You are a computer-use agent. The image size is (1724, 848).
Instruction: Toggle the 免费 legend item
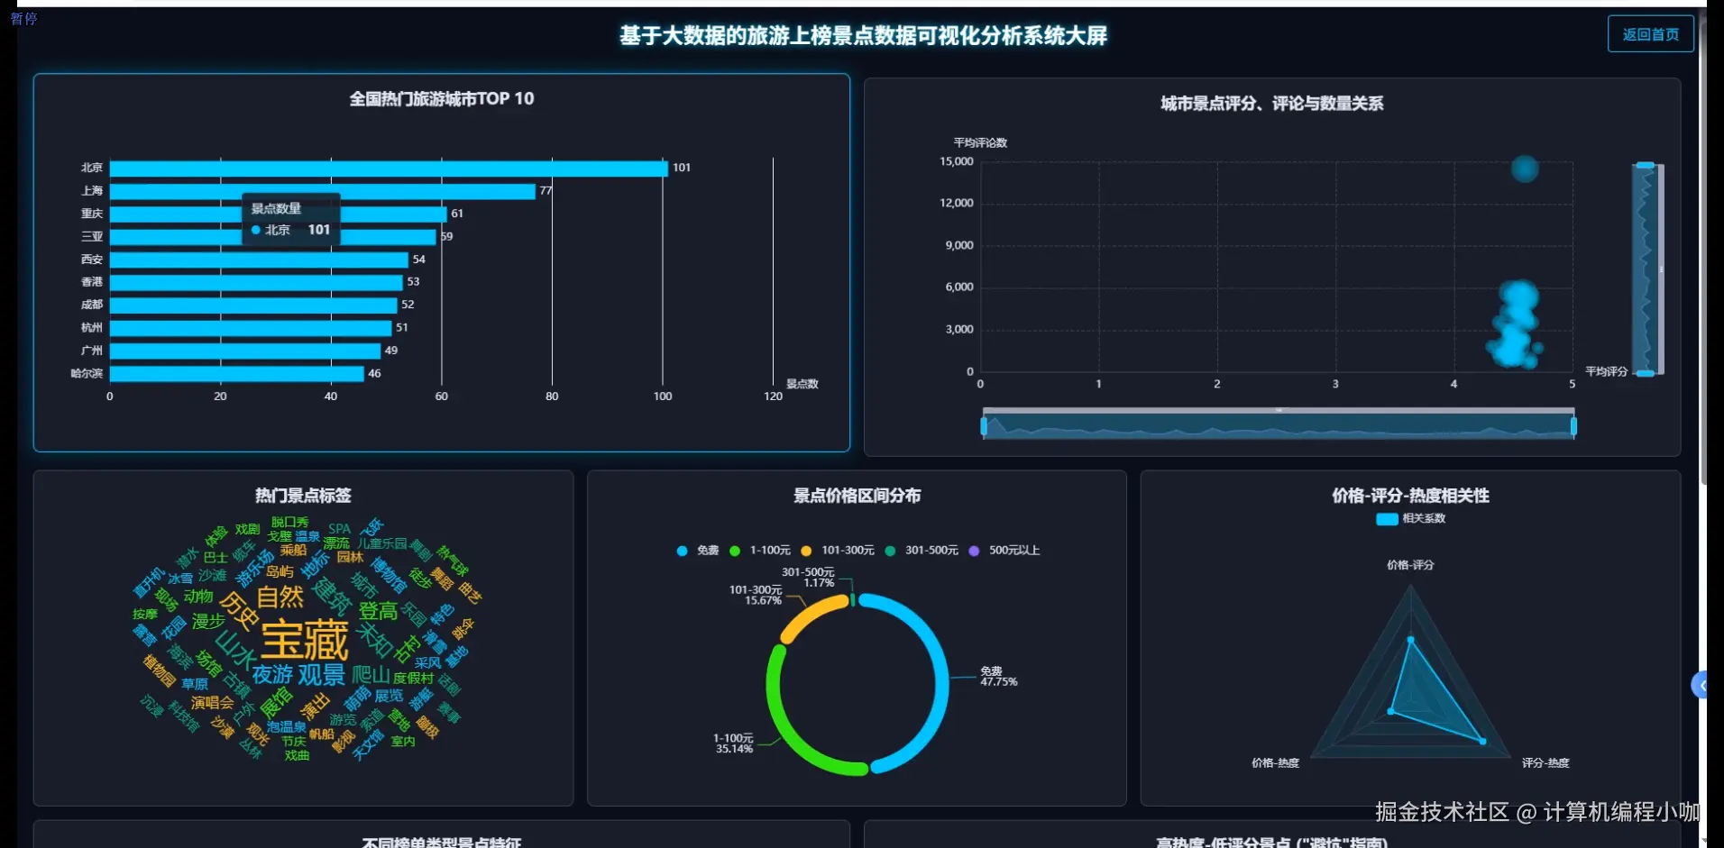697,551
